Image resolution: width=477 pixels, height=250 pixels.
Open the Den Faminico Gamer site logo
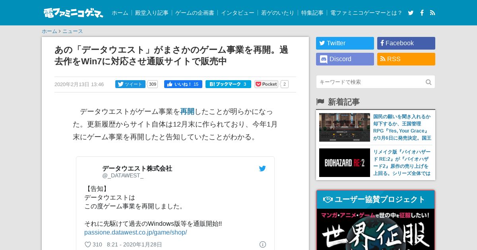click(x=73, y=13)
